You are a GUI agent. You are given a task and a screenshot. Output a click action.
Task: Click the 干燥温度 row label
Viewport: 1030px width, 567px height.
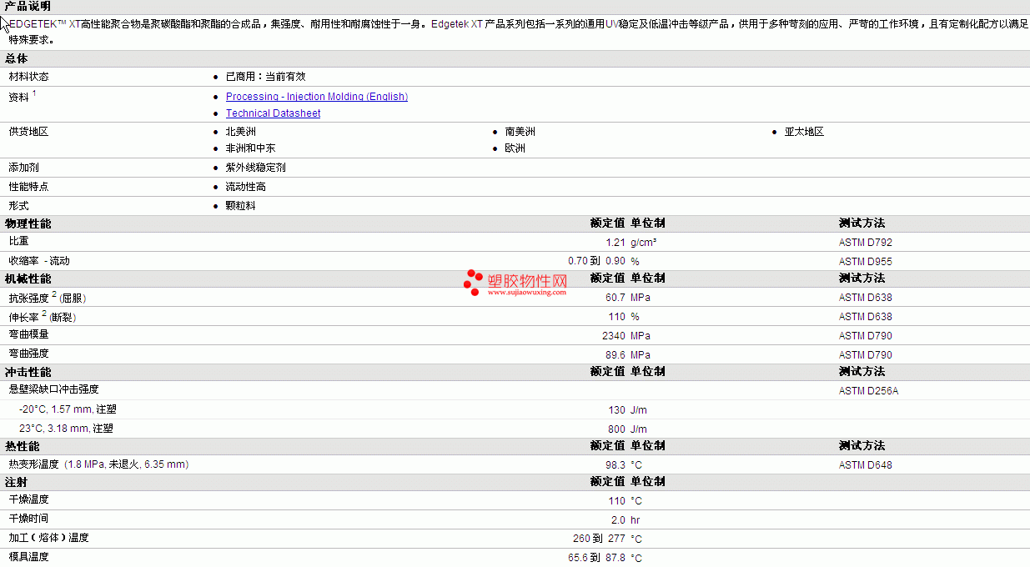(x=29, y=499)
